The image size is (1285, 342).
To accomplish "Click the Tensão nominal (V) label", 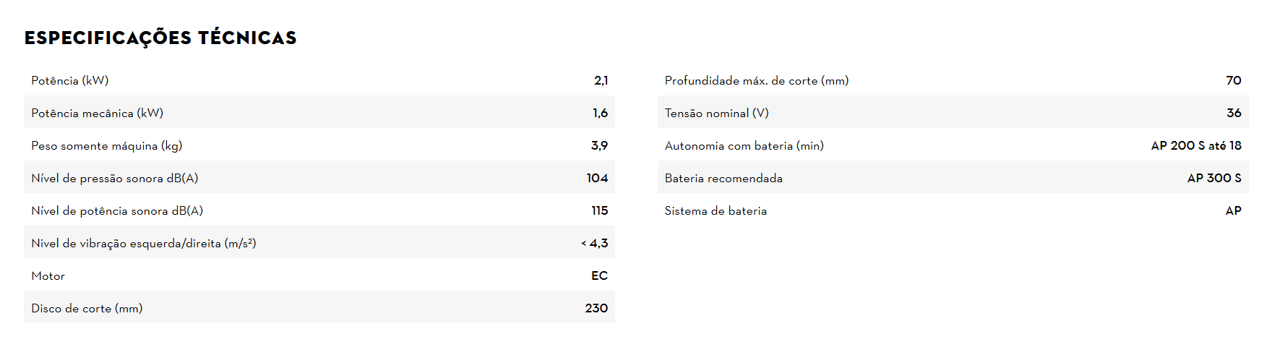I will [716, 113].
